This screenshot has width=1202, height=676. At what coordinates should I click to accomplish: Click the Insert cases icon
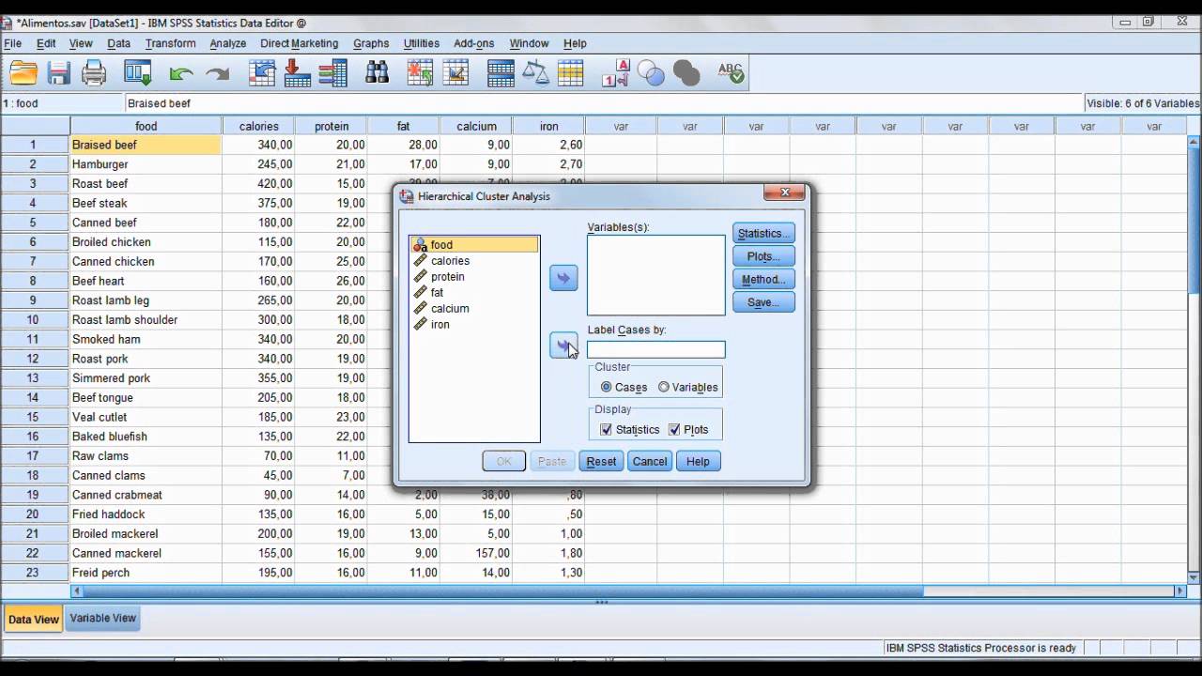[421, 72]
